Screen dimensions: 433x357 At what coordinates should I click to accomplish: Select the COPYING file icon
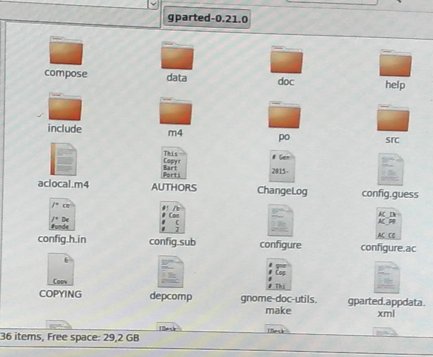click(60, 269)
